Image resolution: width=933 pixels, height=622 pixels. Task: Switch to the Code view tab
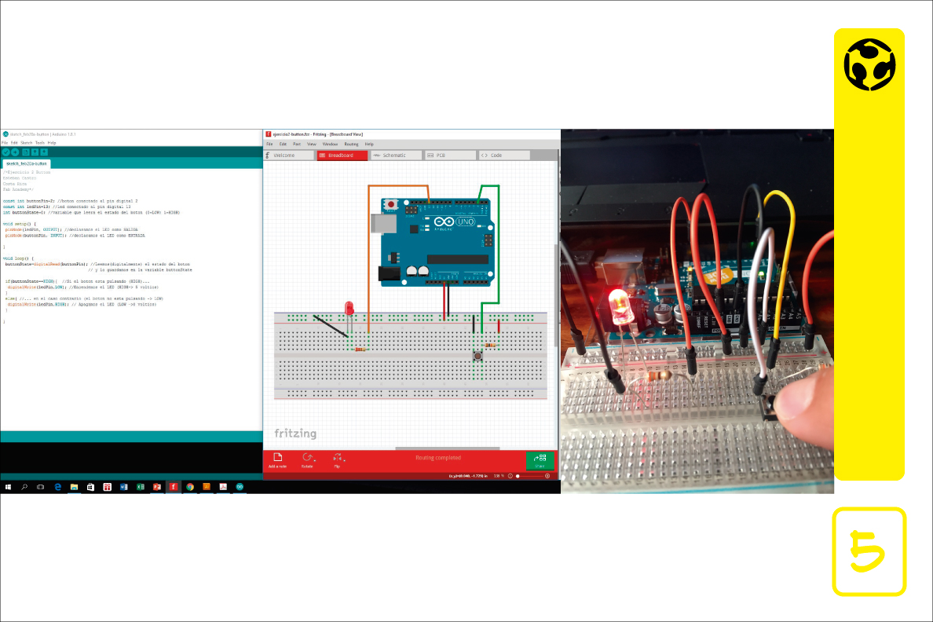504,155
